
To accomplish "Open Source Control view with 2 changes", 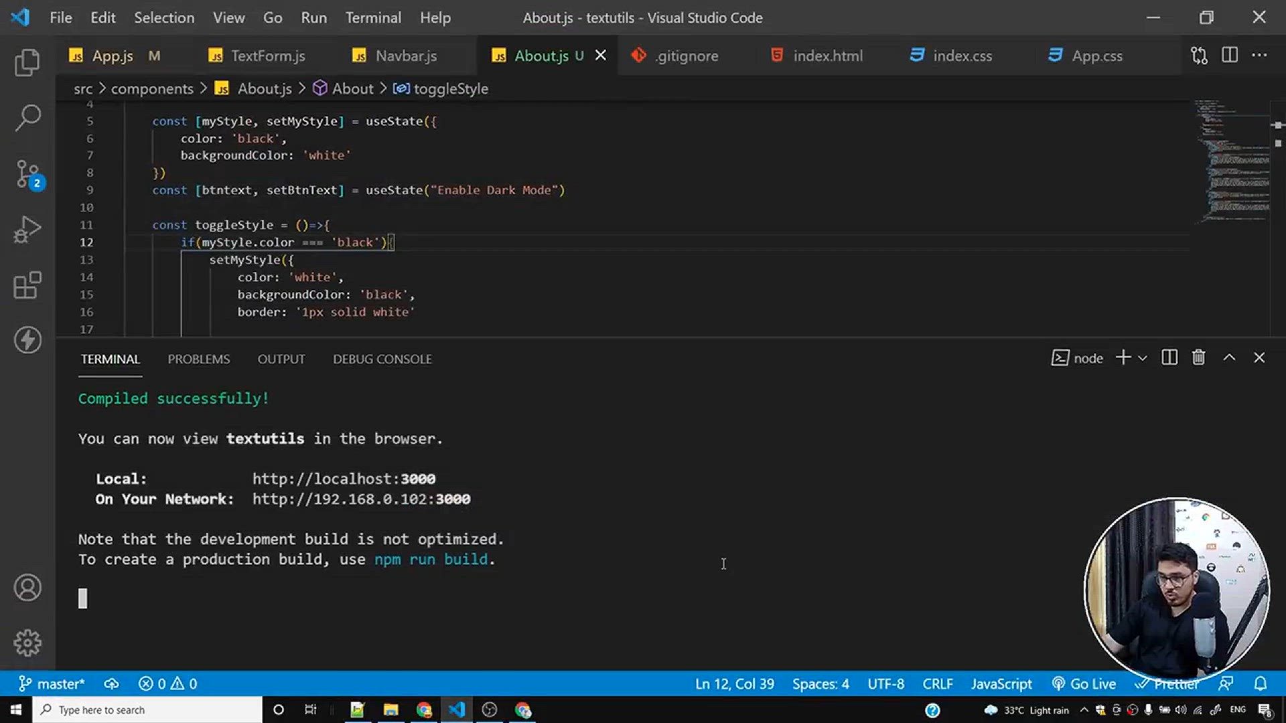I will pyautogui.click(x=29, y=175).
